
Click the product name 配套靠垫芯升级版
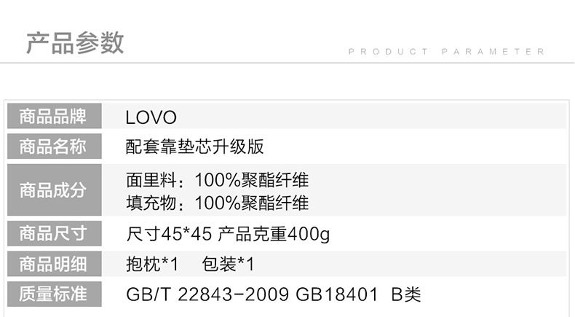coord(195,147)
